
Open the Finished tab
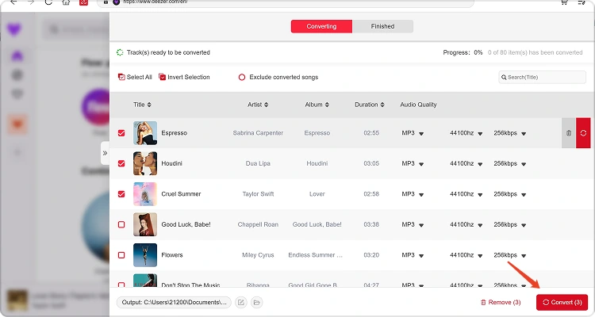[382, 26]
